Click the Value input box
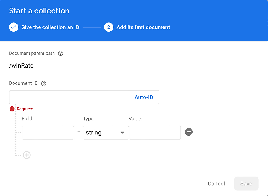 pyautogui.click(x=155, y=133)
